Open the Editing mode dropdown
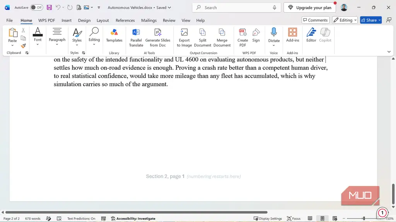This screenshot has height=222, width=396. (345, 20)
